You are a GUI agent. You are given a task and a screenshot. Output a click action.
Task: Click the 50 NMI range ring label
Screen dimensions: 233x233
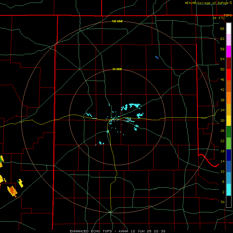tap(117, 69)
